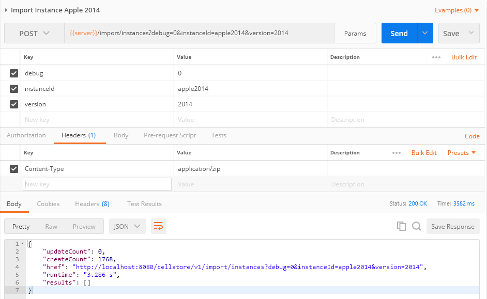This screenshot has width=487, height=299.
Task: Click the 3582 ms time value
Action: [x=464, y=203]
